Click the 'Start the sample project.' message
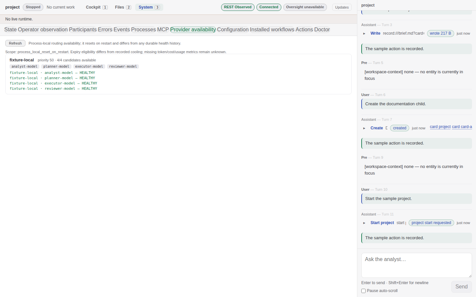 [x=416, y=199]
